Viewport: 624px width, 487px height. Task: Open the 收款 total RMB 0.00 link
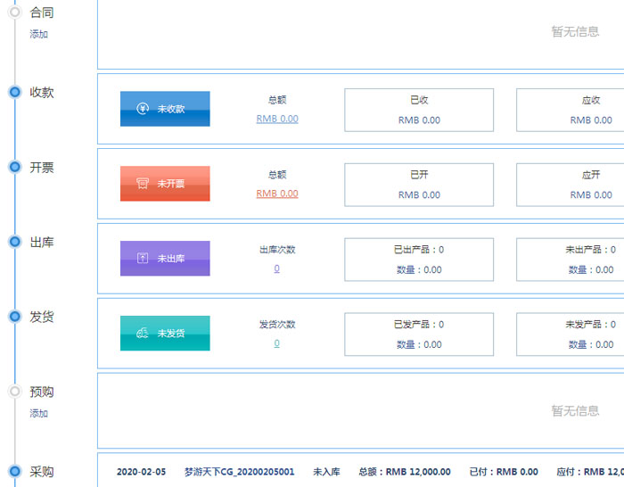277,119
